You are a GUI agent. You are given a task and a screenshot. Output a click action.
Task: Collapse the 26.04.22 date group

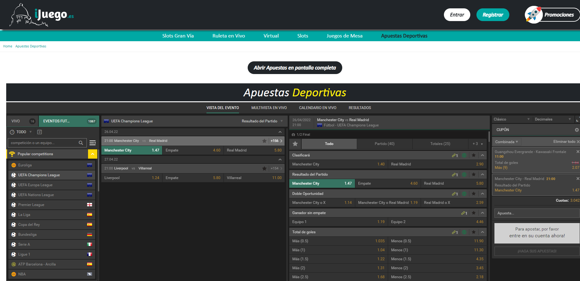pyautogui.click(x=280, y=132)
